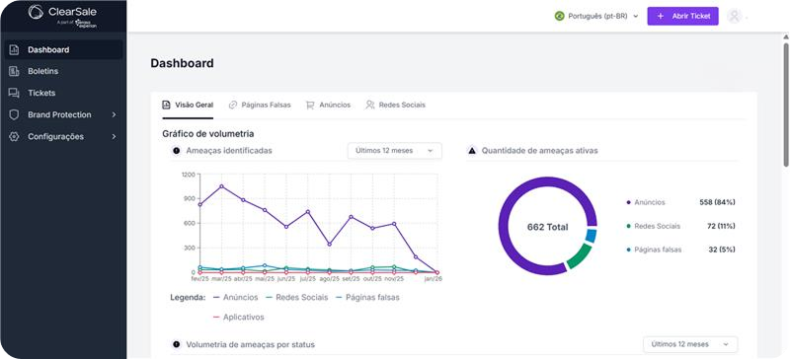Click the plus icon on Abrir Ticket
The image size is (790, 359).
click(661, 16)
